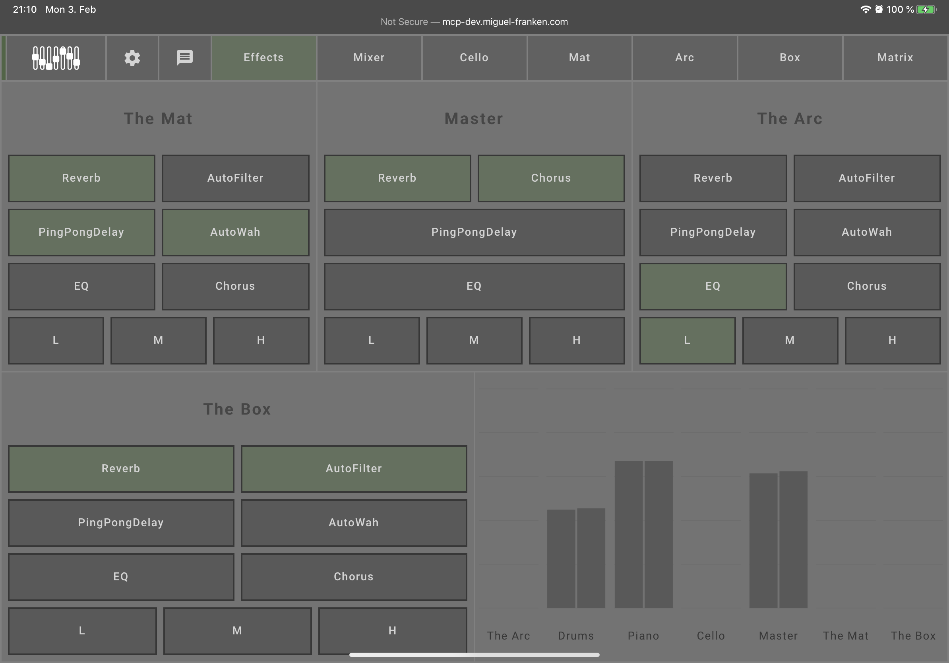Enable AutoFilter on The Mat
949x663 pixels.
coord(235,178)
